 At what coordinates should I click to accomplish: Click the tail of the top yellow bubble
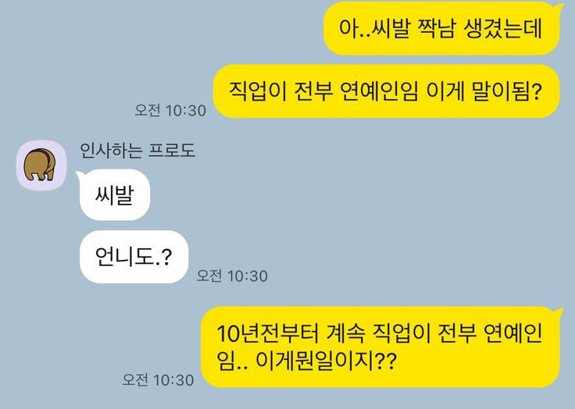tap(559, 7)
